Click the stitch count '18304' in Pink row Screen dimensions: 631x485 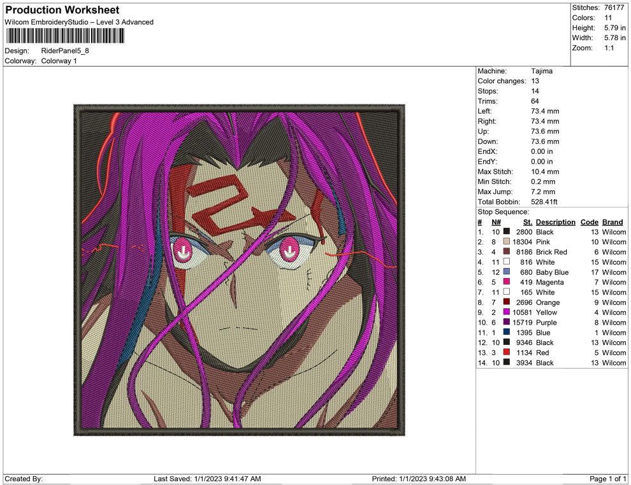[522, 242]
